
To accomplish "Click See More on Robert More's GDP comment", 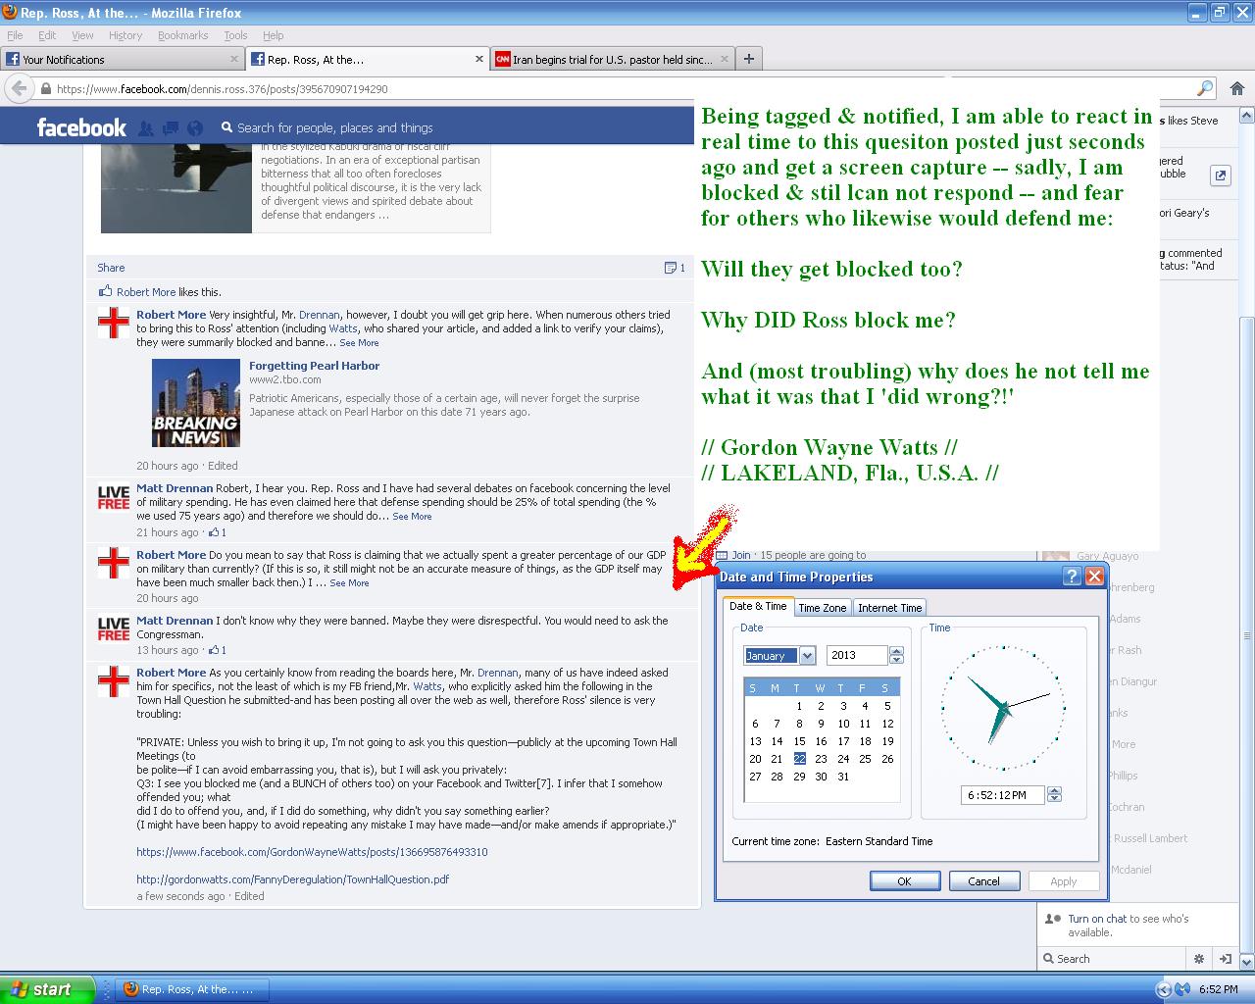I will pyautogui.click(x=349, y=583).
